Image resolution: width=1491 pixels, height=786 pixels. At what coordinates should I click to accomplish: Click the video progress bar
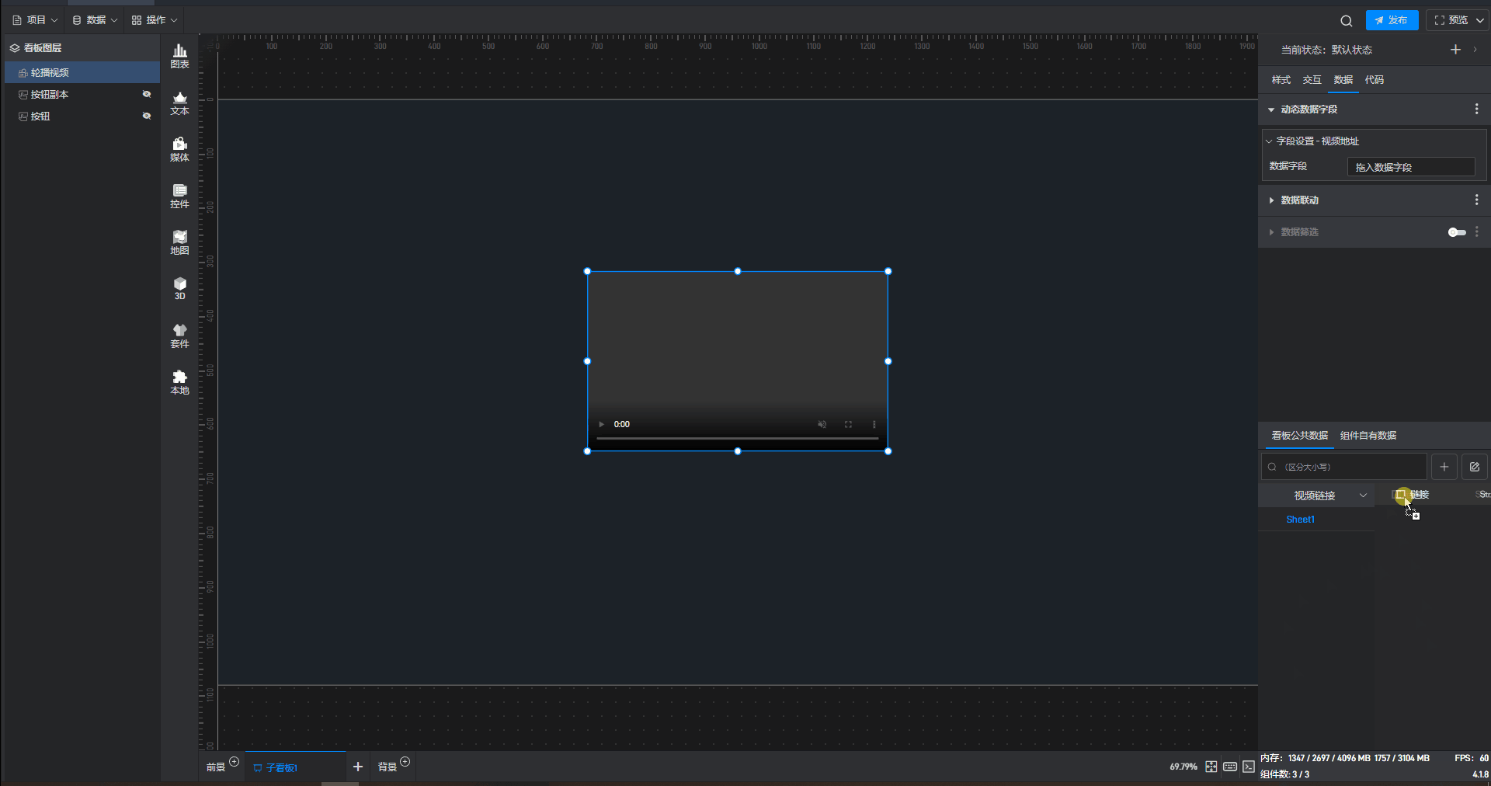pos(737,439)
